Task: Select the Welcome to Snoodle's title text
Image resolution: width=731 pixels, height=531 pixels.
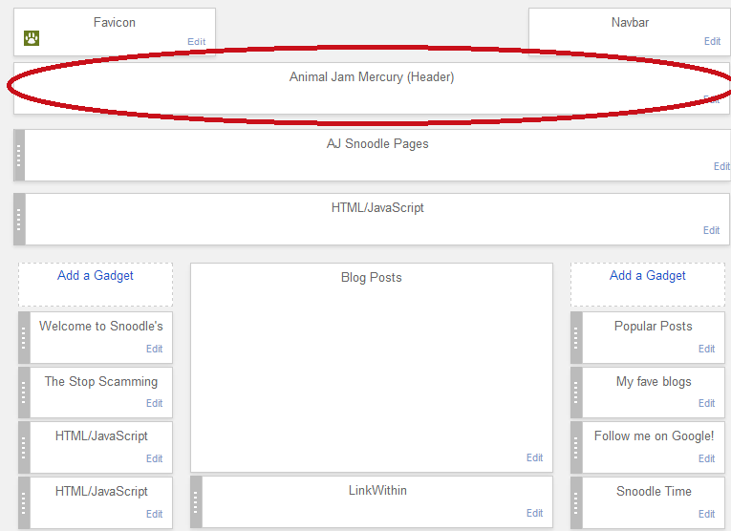Action: [x=101, y=326]
